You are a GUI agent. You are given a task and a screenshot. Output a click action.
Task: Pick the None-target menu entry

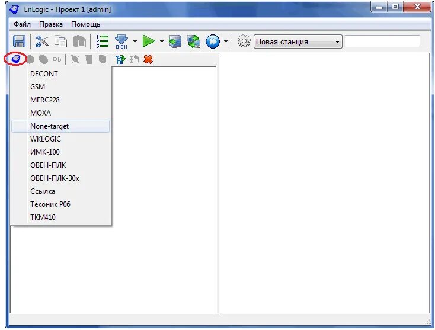60,126
